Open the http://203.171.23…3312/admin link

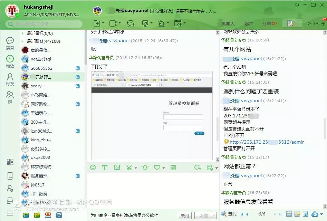coord(267,142)
